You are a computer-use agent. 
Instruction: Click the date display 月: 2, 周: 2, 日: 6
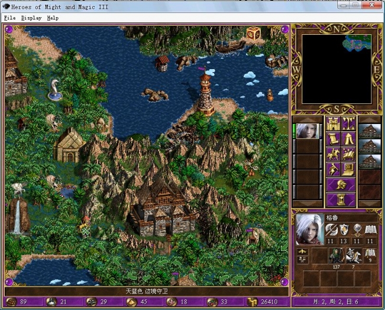pyautogui.click(x=336, y=302)
